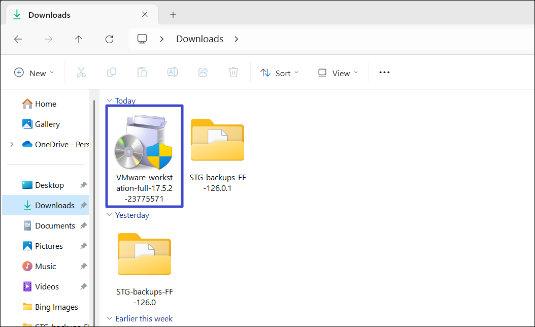
Task: Navigate back to previous folder
Action: (18, 39)
